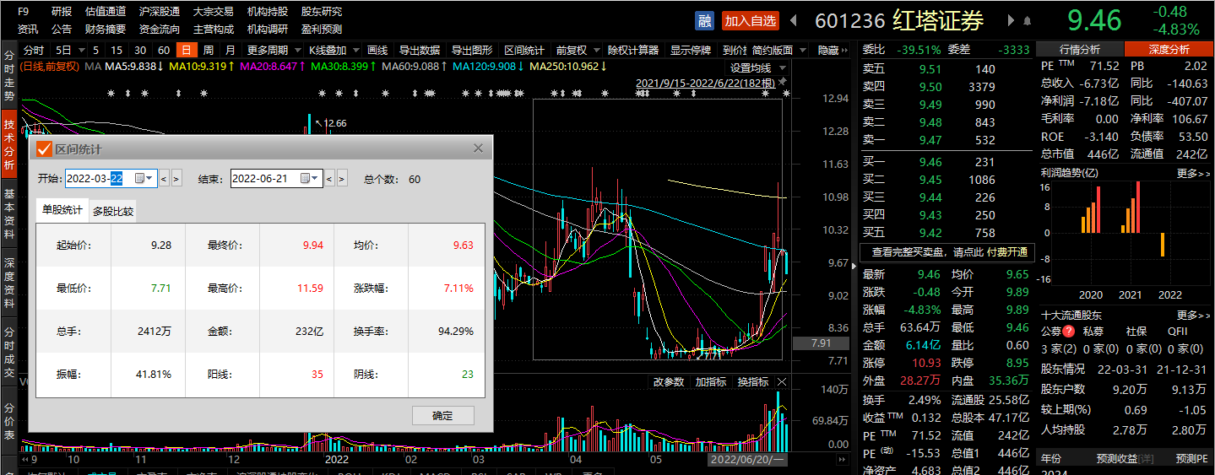
Task: Open 股东研究 menu item
Action: [322, 12]
